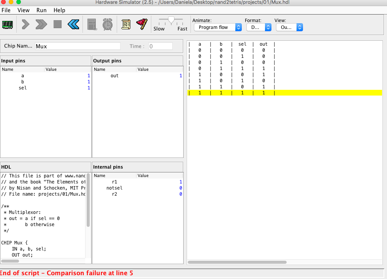This screenshot has height=279, width=387.
Task: Stop the script with the square icon
Action: [57, 24]
